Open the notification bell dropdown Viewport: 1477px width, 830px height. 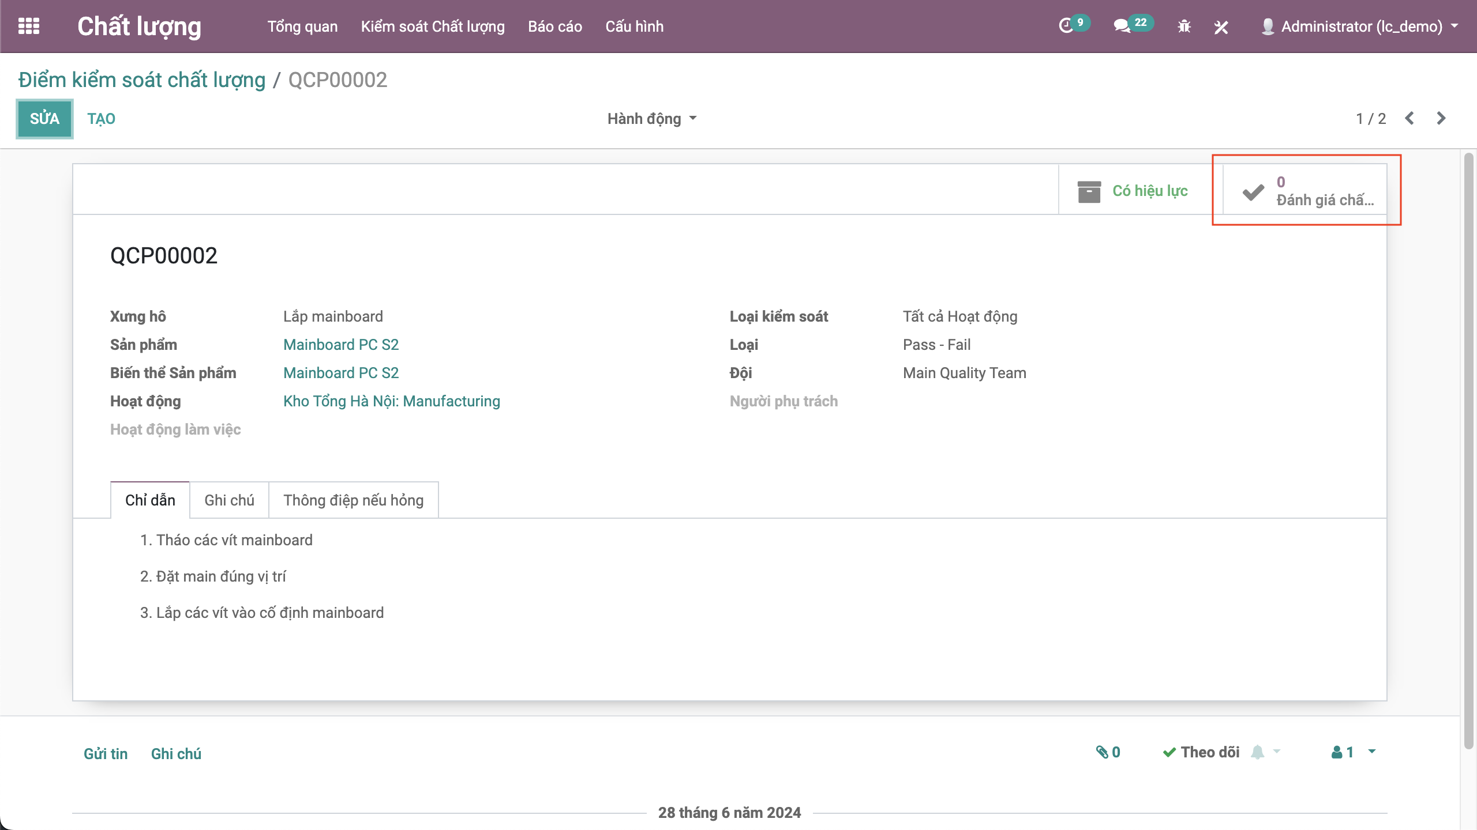[1265, 752]
